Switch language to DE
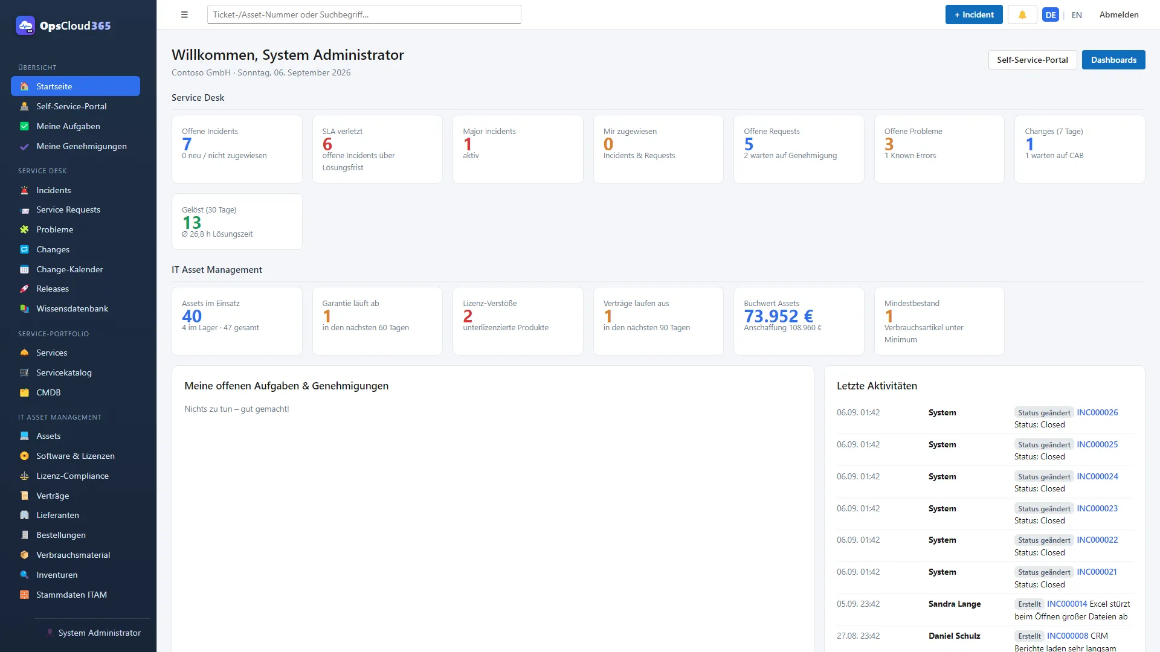Screen dimensions: 1160x652 click(x=1051, y=14)
